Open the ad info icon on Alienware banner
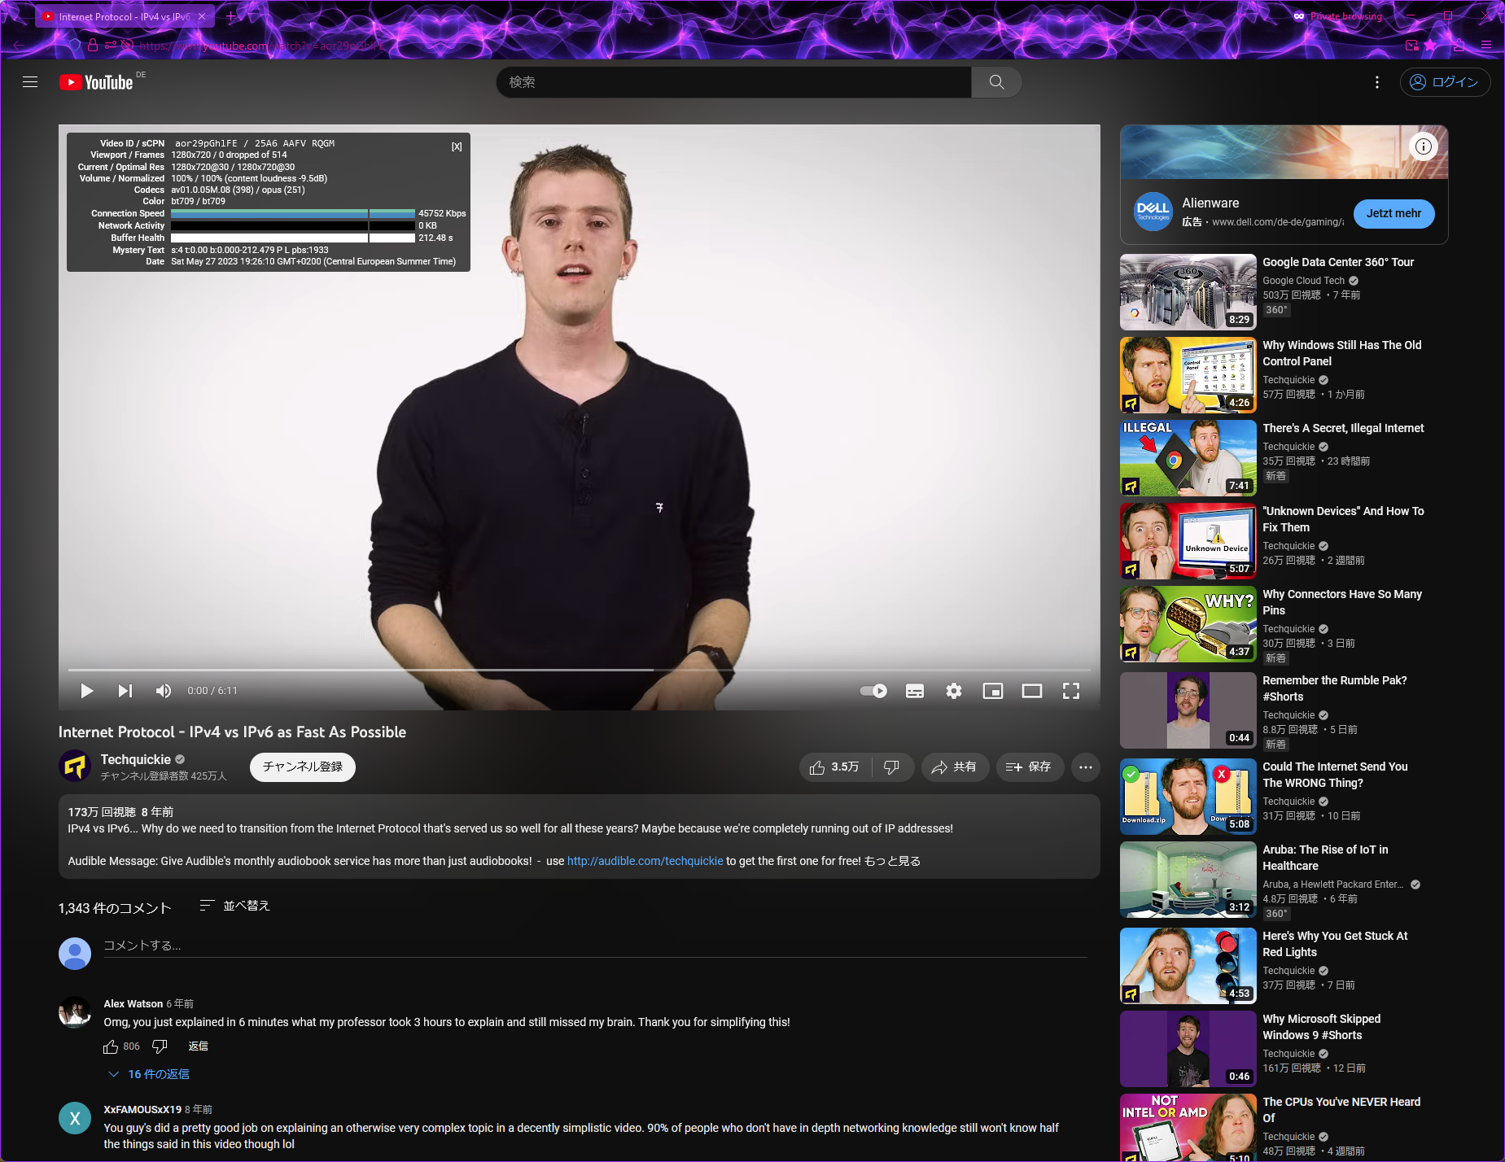 [x=1424, y=146]
